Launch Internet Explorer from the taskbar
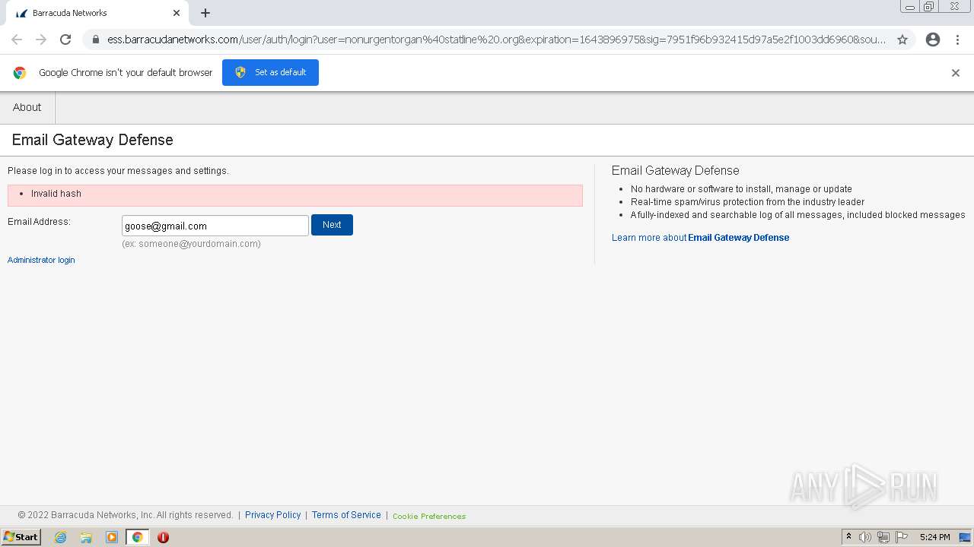The image size is (974, 547). 60,537
